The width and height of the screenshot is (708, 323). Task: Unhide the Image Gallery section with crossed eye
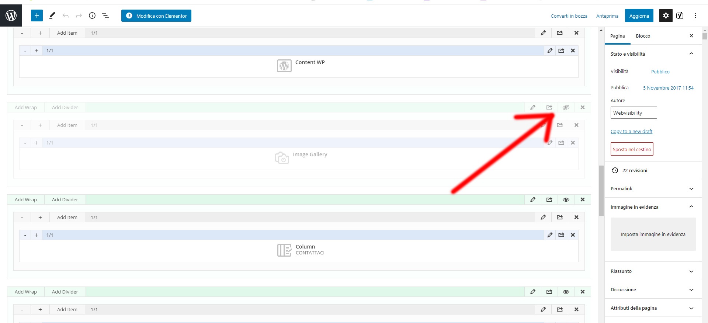(566, 107)
